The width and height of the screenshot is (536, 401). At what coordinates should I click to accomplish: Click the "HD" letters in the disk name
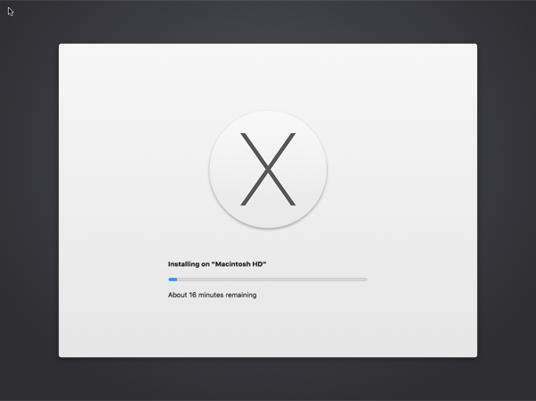pyautogui.click(x=257, y=264)
